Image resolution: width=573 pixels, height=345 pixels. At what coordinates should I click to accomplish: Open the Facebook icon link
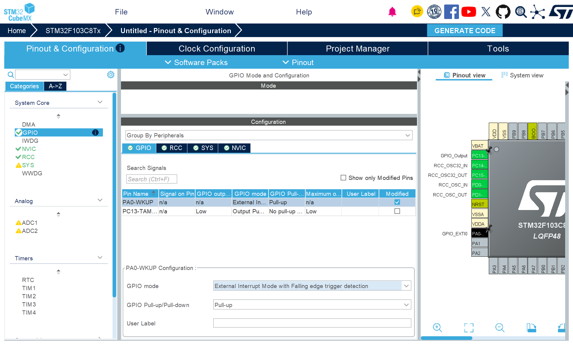click(451, 12)
